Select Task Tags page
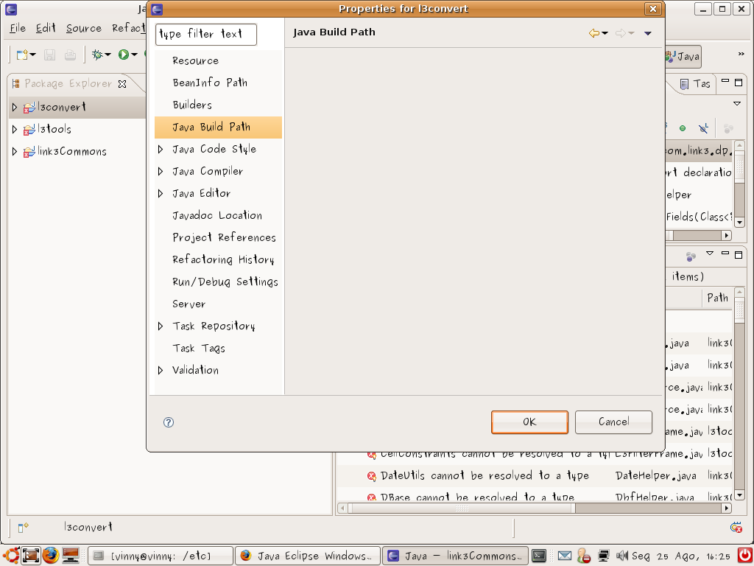Image resolution: width=754 pixels, height=566 pixels. pyautogui.click(x=199, y=349)
